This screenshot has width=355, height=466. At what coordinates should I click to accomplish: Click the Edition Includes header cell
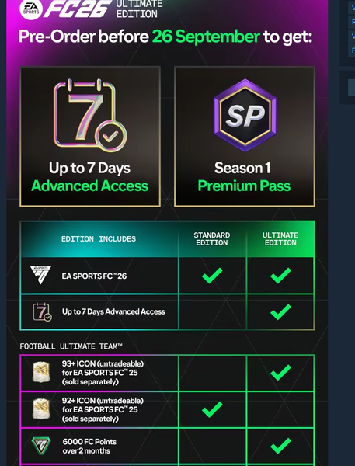click(x=99, y=239)
